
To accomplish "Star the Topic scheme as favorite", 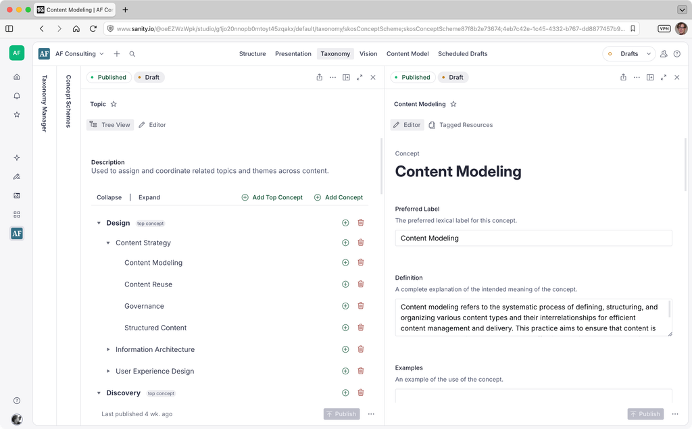I will click(x=114, y=104).
